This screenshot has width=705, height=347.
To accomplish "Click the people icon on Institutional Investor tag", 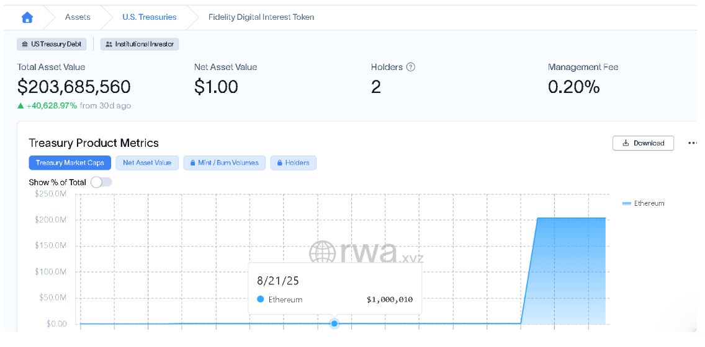I will tap(109, 44).
